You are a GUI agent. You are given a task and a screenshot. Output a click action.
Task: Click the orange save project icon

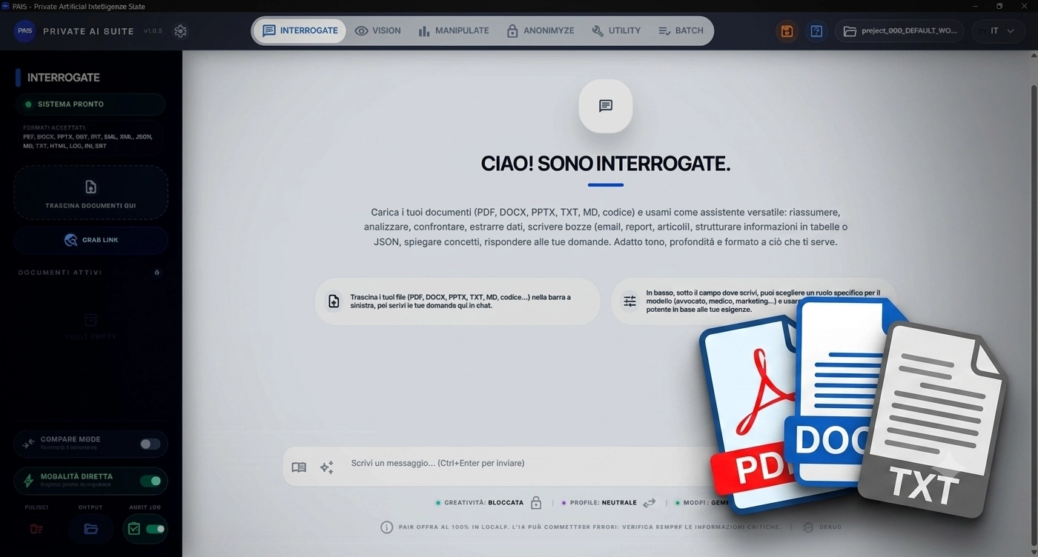click(x=787, y=31)
